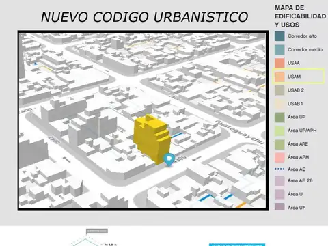Click the Corredor medio color swatch
Image resolution: width=328 pixels, height=246 pixels.
(x=279, y=50)
